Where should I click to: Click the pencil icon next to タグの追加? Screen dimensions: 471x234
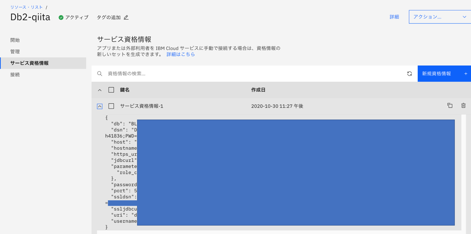(x=126, y=18)
